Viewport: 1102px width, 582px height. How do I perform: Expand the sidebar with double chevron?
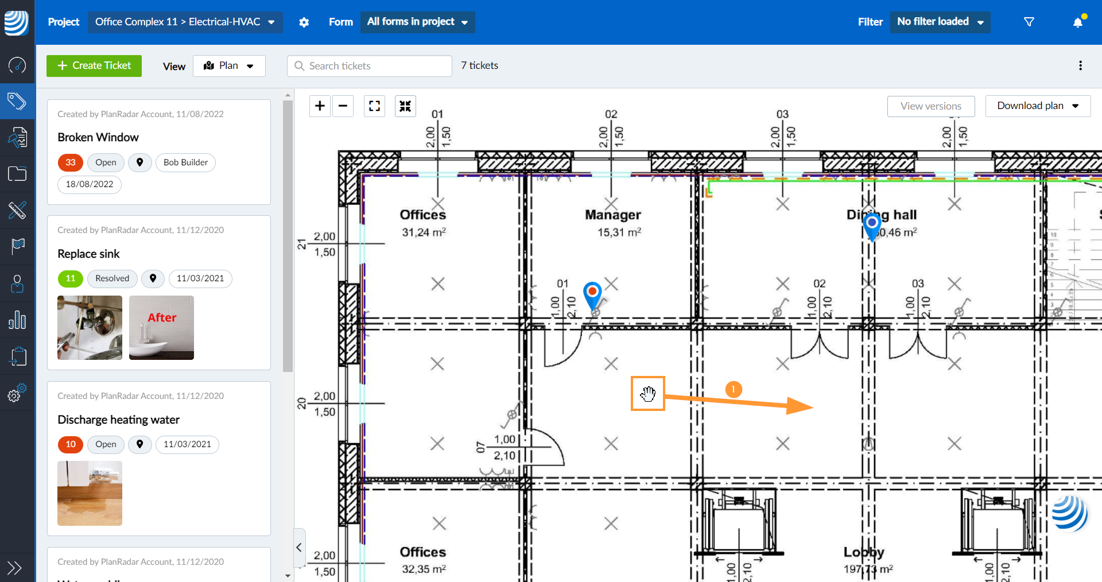pyautogui.click(x=15, y=568)
